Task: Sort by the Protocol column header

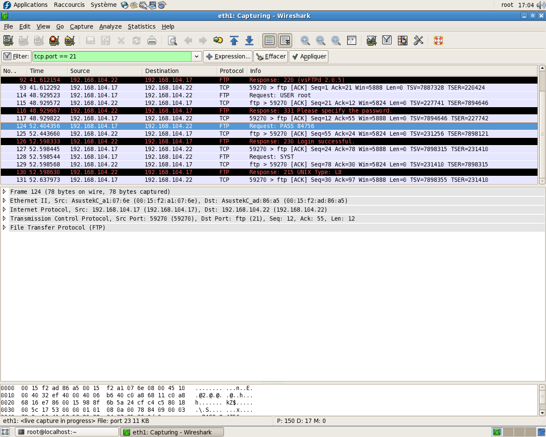Action: coord(232,71)
